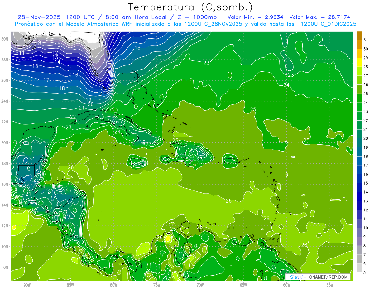Click the '12N' latitude axis label
Screen dimensions: 374x289
pyautogui.click(x=5, y=226)
